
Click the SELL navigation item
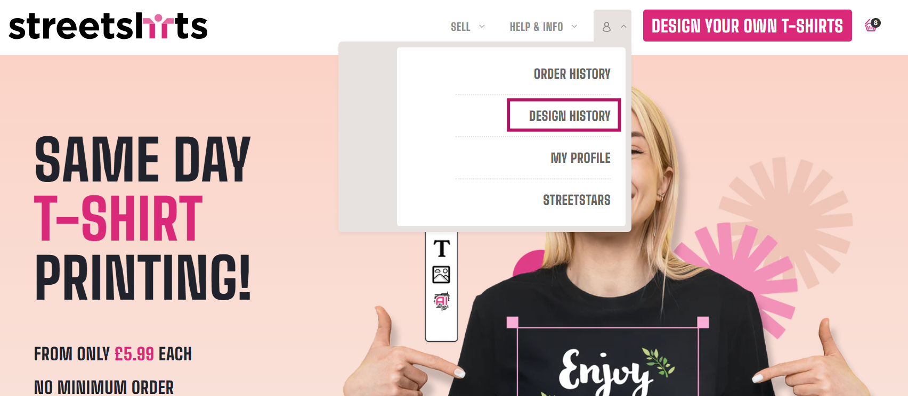click(460, 27)
